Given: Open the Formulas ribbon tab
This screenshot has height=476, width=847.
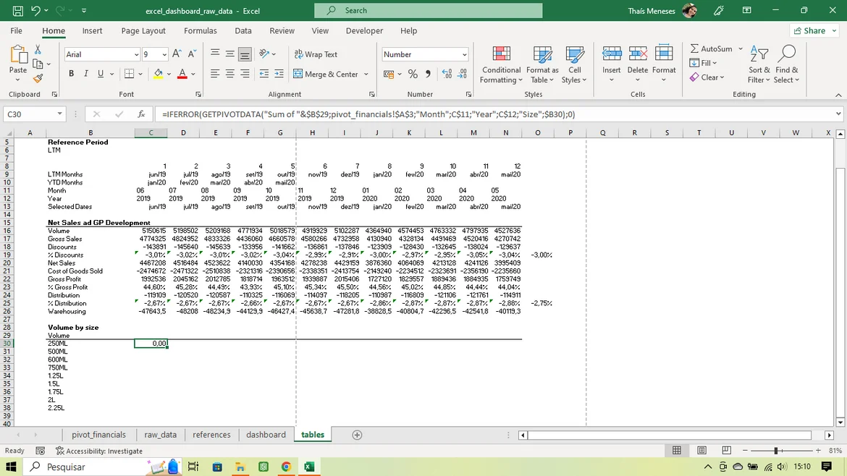Looking at the screenshot, I should (200, 31).
